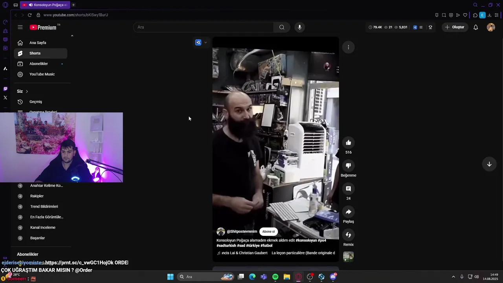Open the notifications bell
This screenshot has height=283, width=503.
pyautogui.click(x=475, y=27)
